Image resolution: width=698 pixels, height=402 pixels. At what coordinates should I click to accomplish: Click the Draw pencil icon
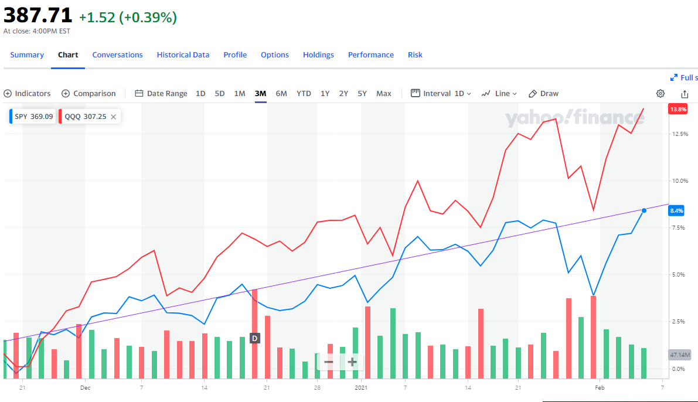coord(532,94)
